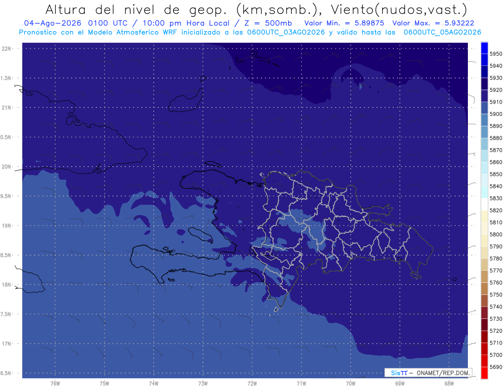Select the 70W longitude axis label
Viewport: 504px width, 389px height.
[x=351, y=383]
